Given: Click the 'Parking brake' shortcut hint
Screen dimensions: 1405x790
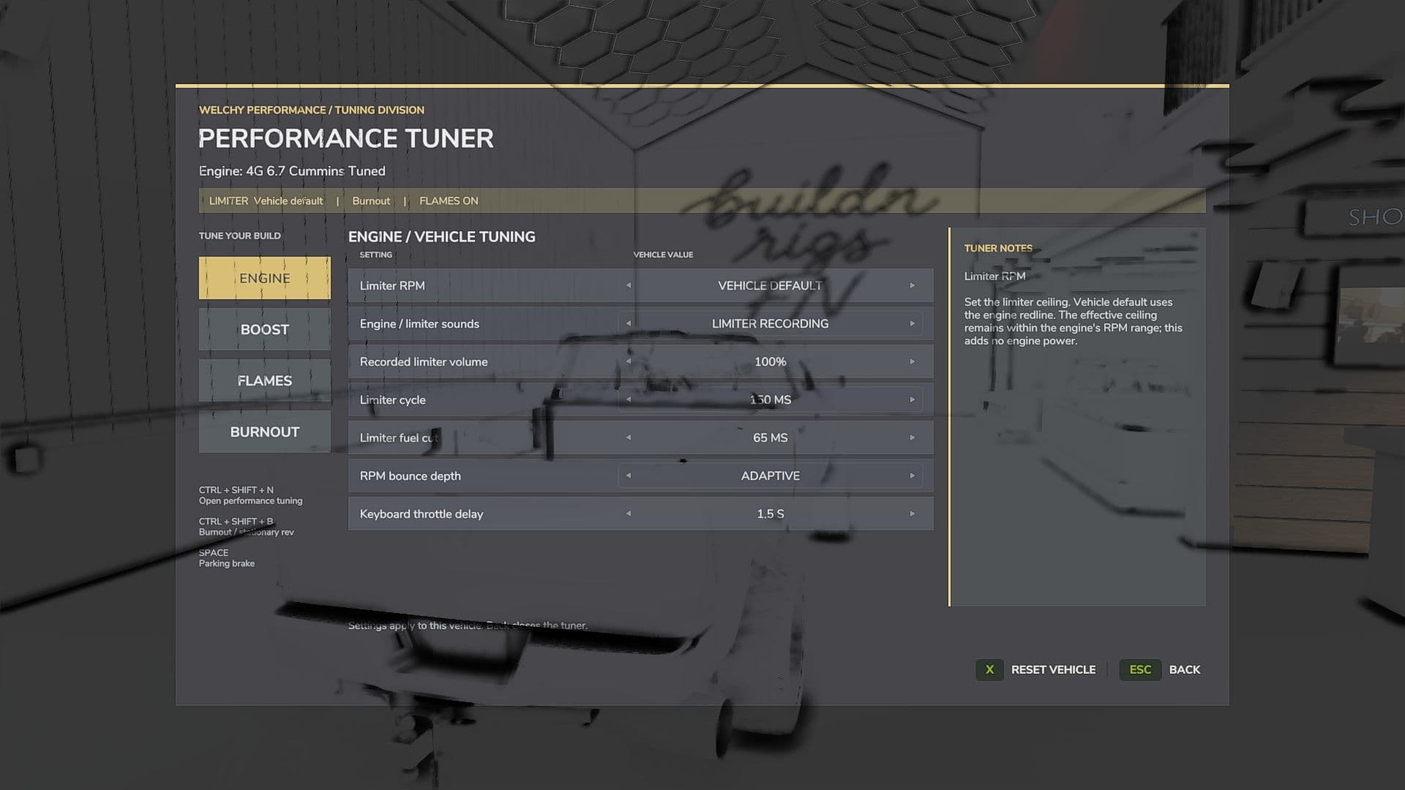Looking at the screenshot, I should tap(227, 563).
